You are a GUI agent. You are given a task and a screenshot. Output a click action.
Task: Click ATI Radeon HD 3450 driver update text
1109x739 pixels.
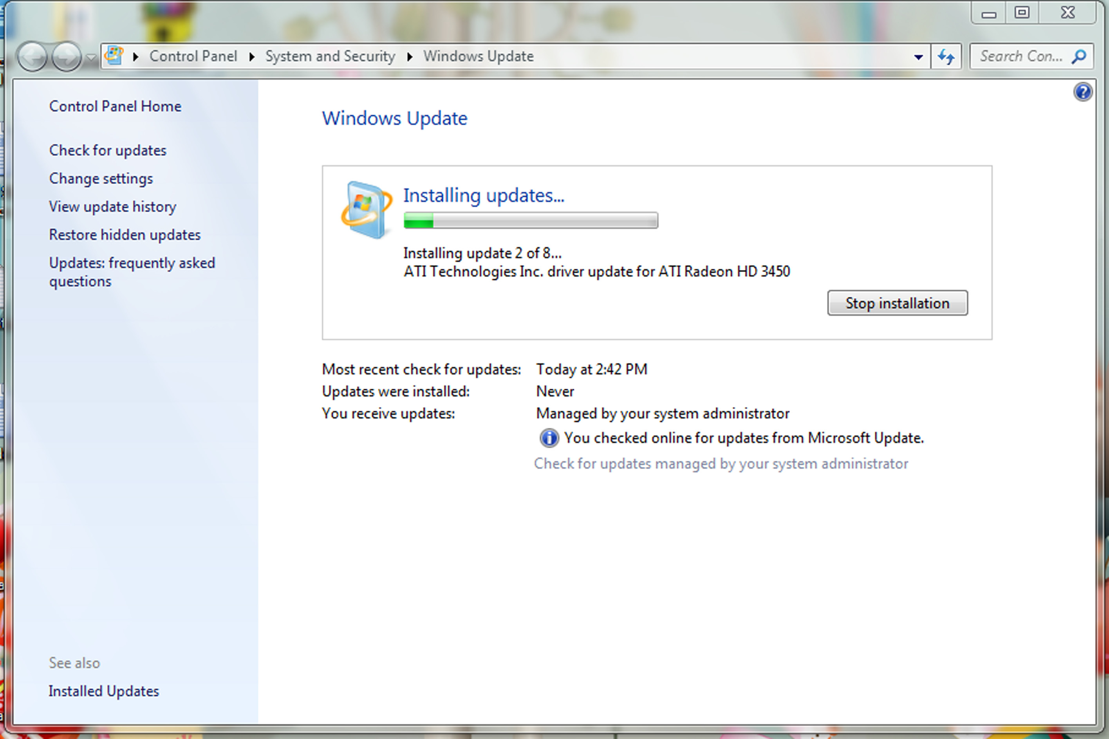[597, 272]
